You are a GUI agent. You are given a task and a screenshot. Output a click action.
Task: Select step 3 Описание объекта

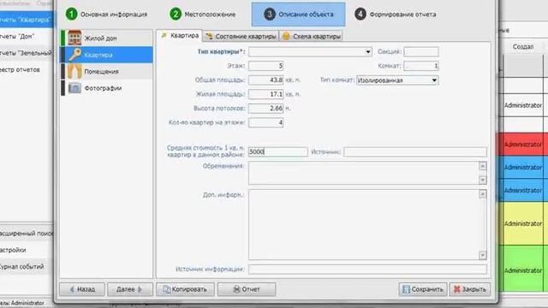[x=298, y=15]
